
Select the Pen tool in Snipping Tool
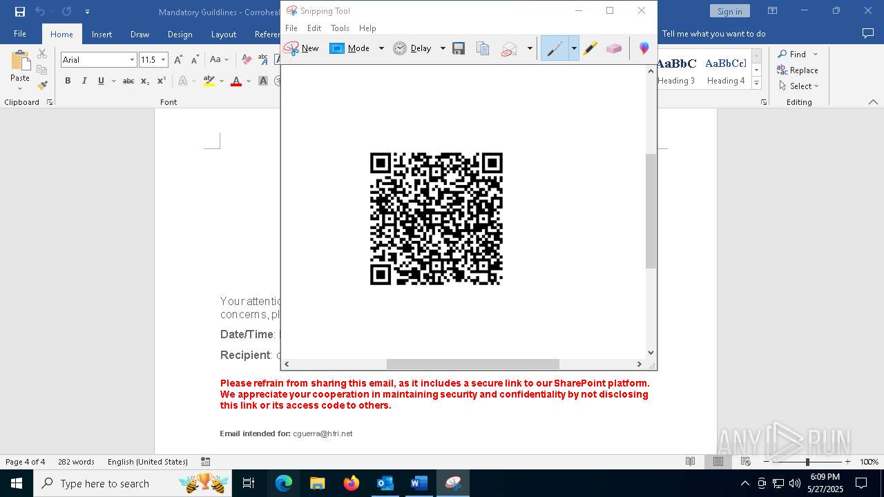[555, 48]
